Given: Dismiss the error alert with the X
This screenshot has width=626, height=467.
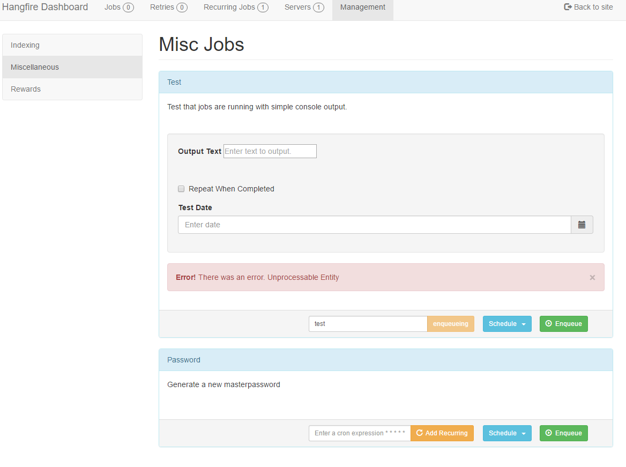Looking at the screenshot, I should point(592,277).
